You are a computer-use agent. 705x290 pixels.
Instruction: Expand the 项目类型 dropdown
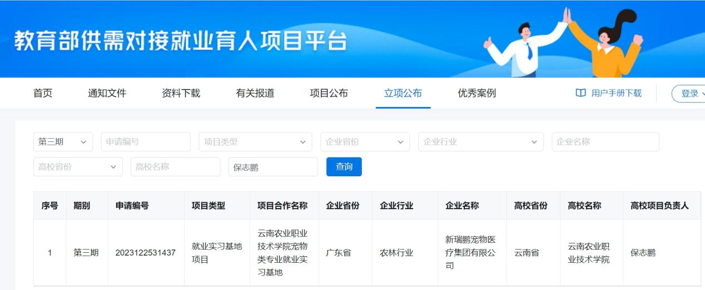255,142
